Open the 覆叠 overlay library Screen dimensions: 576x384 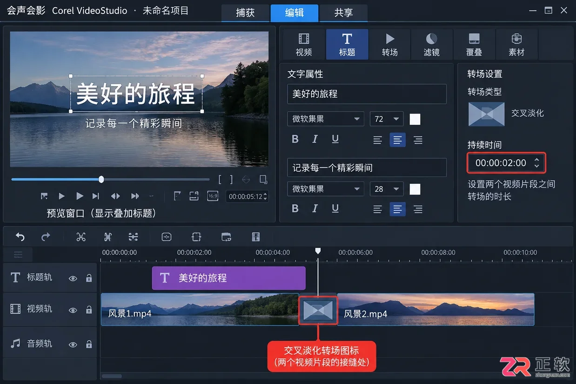[474, 45]
